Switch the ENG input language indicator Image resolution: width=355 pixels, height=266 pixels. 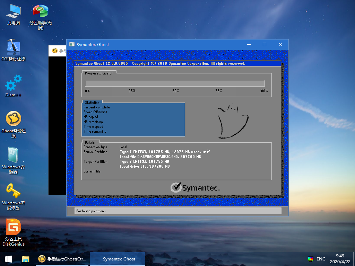[321, 259]
